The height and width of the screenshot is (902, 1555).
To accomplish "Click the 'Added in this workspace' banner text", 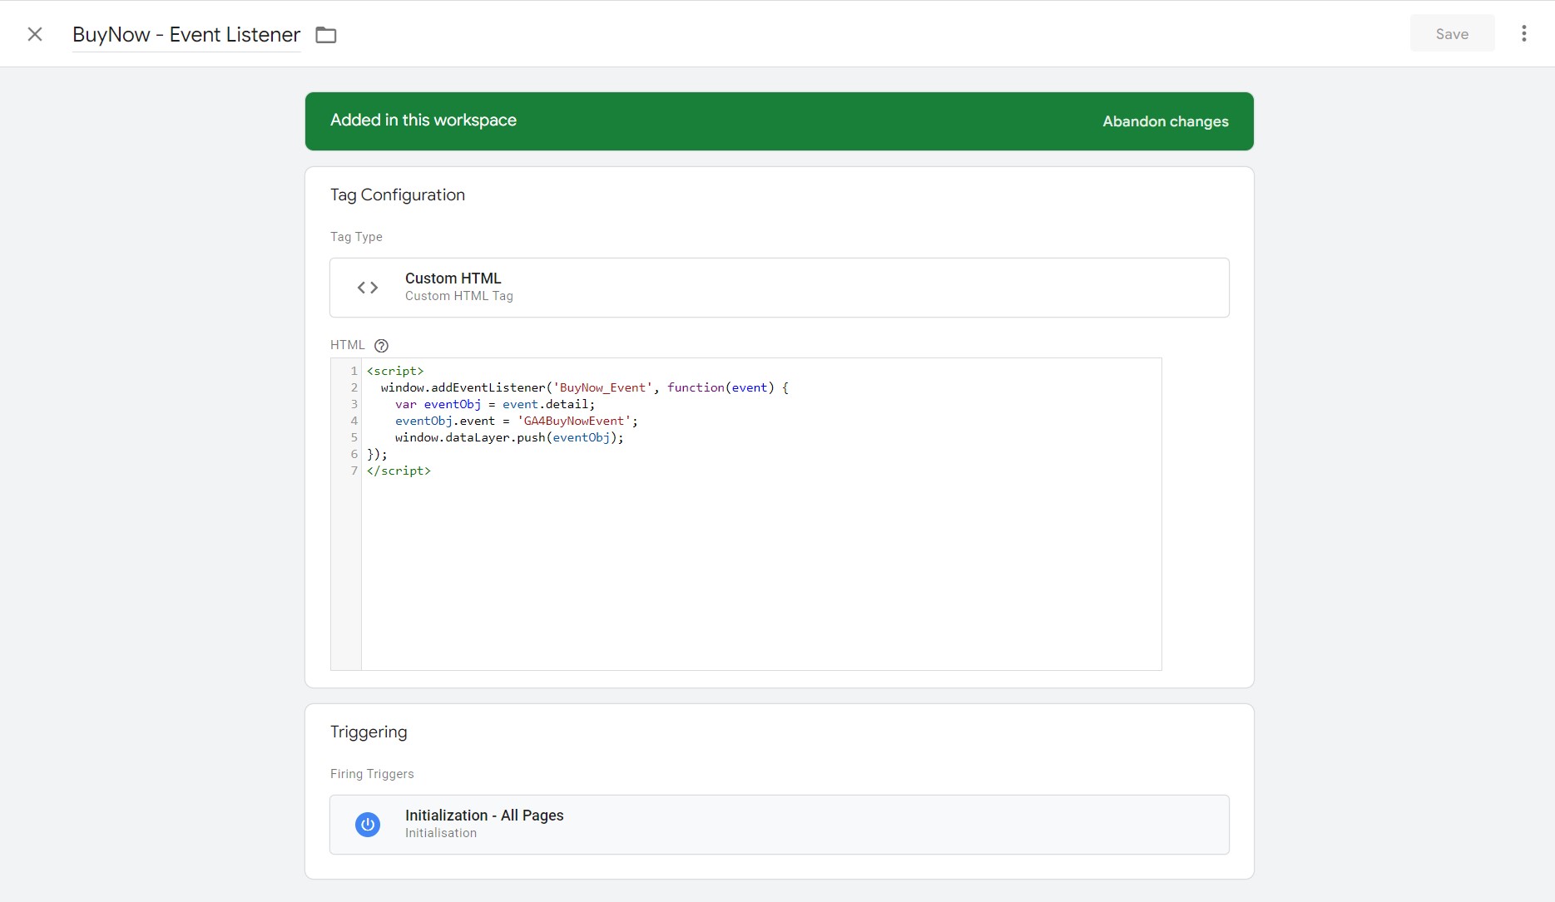I will (x=423, y=120).
